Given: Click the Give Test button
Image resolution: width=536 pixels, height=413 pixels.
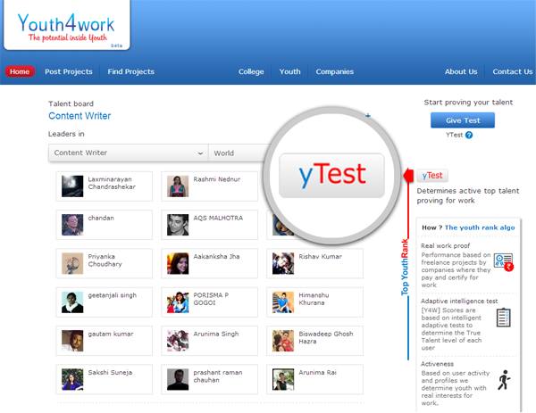Looking at the screenshot, I should click(463, 120).
